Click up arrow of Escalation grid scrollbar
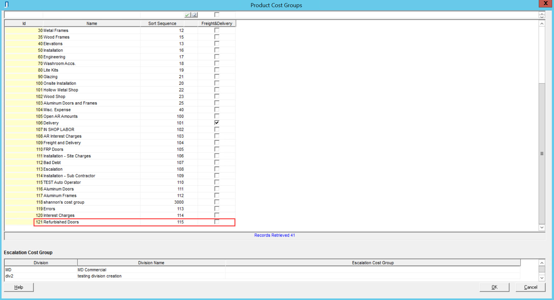The width and height of the screenshot is (554, 300). coord(542,263)
